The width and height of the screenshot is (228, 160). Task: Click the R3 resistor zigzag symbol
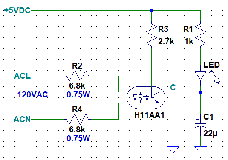[152, 35]
